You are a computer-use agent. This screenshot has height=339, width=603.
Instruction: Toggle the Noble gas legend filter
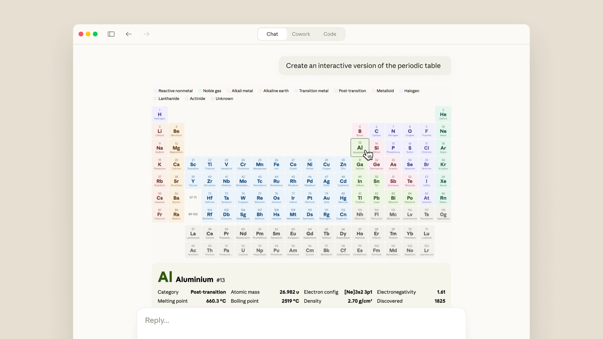point(210,91)
